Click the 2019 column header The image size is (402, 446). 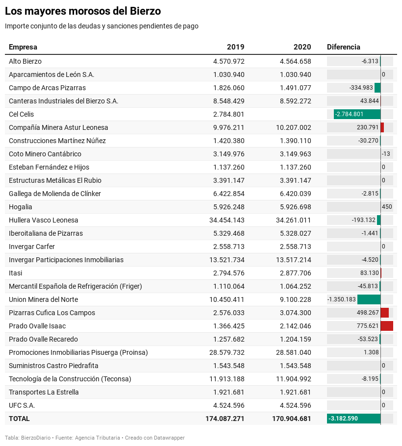tap(235, 47)
